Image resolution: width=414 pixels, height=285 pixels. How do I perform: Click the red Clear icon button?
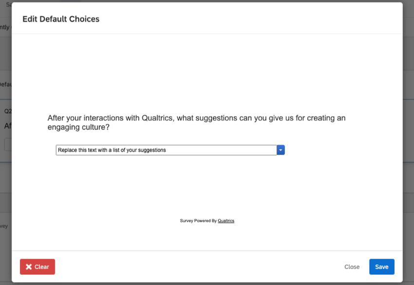[x=37, y=266]
